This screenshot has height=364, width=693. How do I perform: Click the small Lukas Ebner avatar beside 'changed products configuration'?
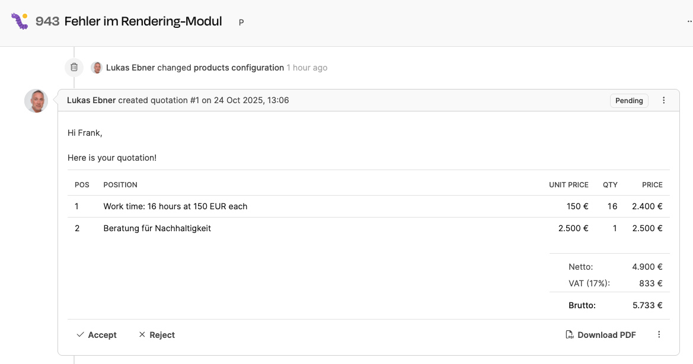coord(97,68)
